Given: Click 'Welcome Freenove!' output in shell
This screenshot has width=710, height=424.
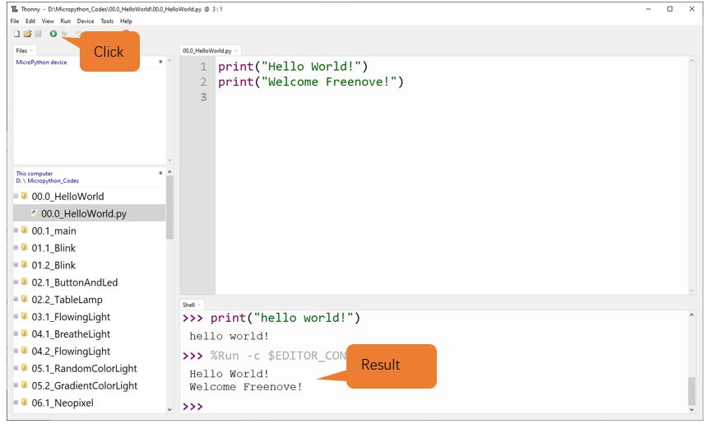Looking at the screenshot, I should (245, 387).
